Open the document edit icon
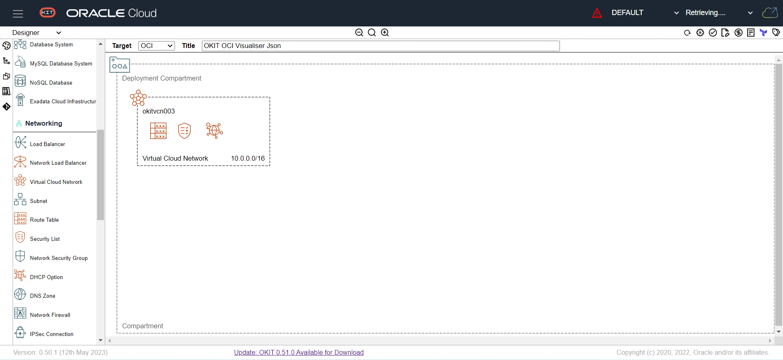The height and width of the screenshot is (360, 783). coord(725,33)
